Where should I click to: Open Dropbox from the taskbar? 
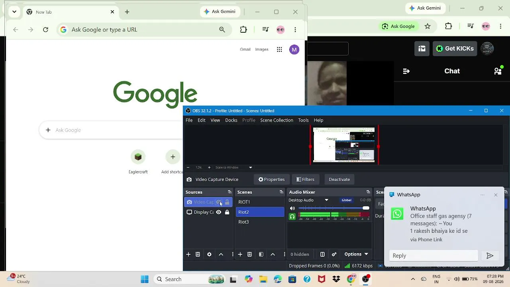[x=336, y=279]
